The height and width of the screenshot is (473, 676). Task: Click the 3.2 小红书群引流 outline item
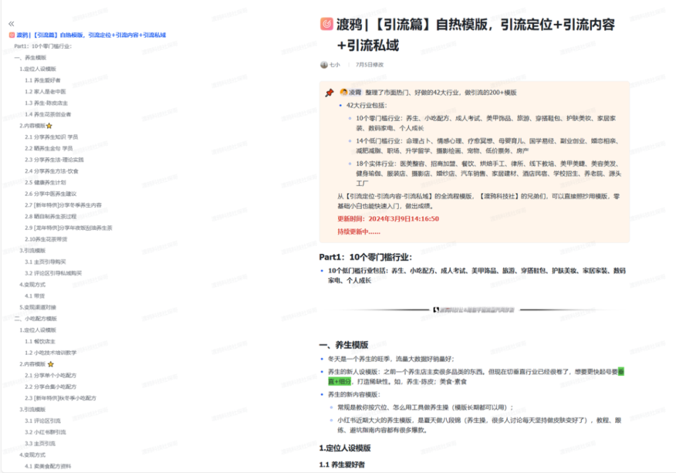click(x=45, y=431)
